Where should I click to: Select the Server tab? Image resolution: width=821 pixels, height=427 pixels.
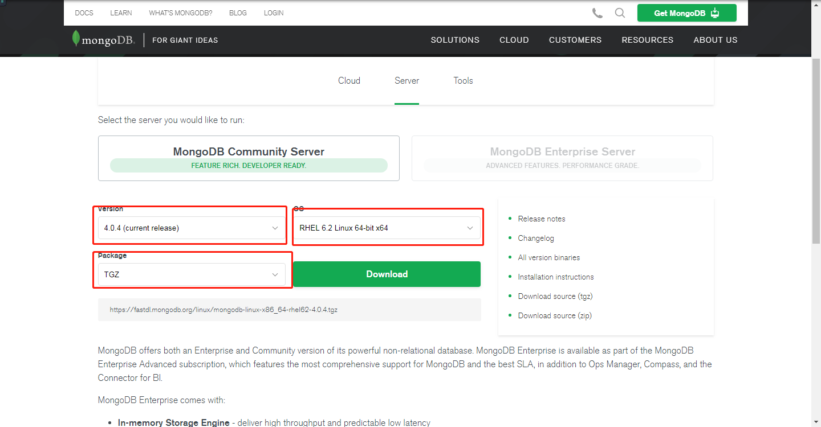pos(407,81)
